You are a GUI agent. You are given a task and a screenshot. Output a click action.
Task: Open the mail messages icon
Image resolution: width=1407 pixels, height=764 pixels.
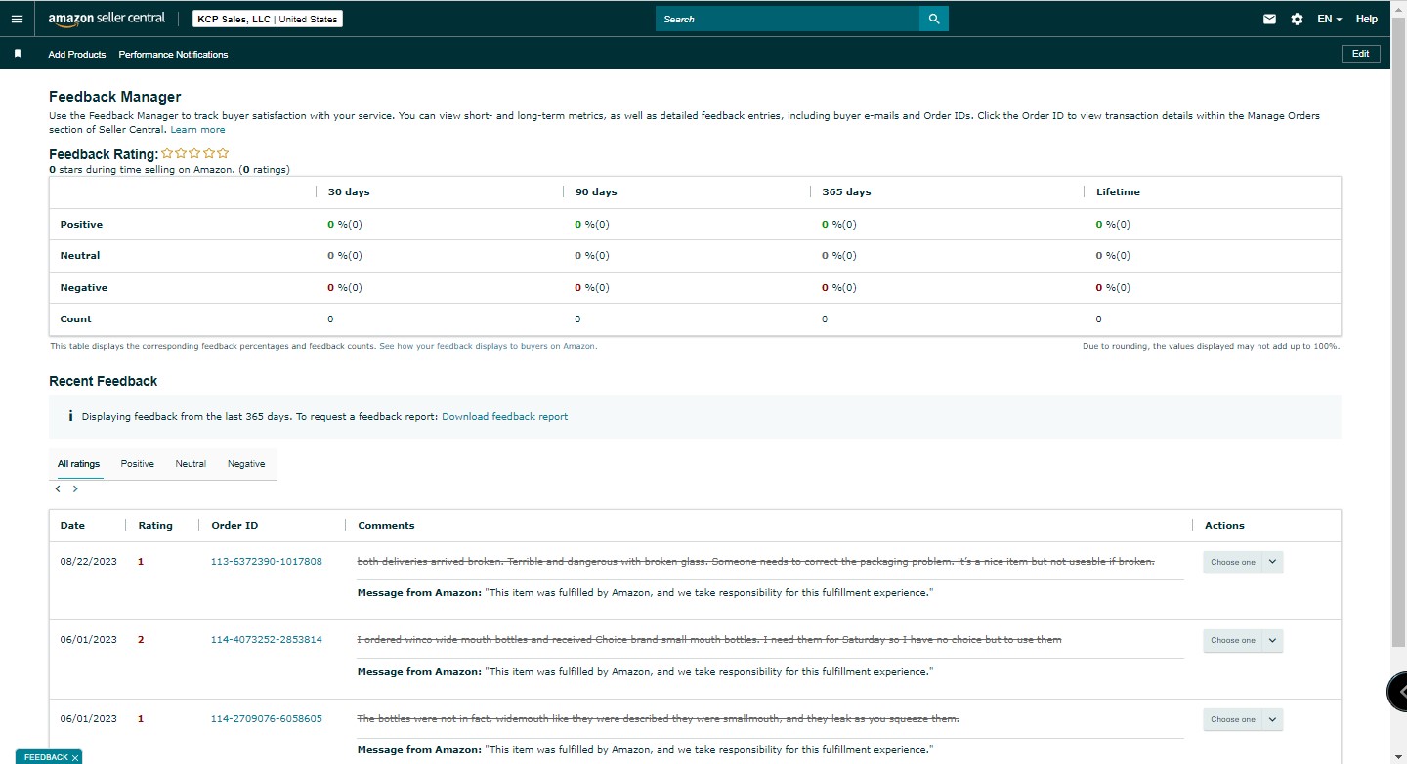[x=1269, y=19]
